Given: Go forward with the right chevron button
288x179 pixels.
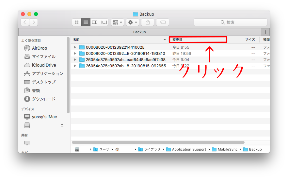Looking at the screenshot, I should [33, 22].
